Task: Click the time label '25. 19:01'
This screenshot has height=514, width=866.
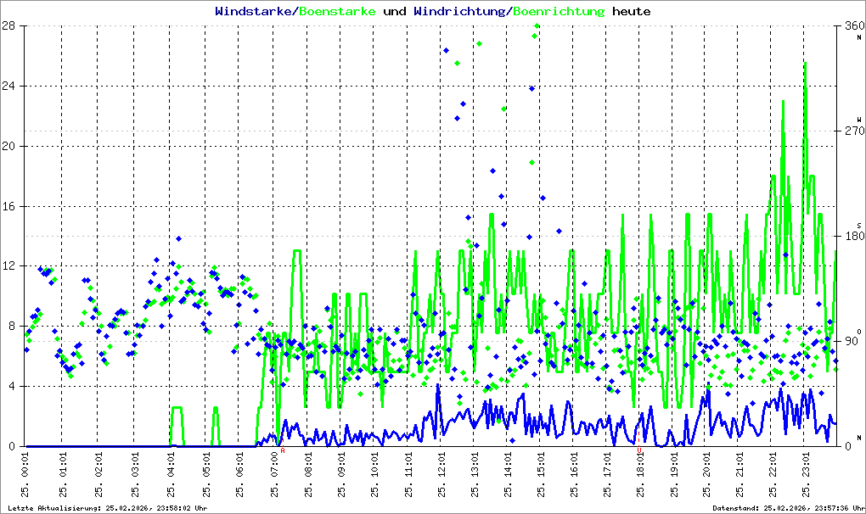Action: pyautogui.click(x=674, y=475)
